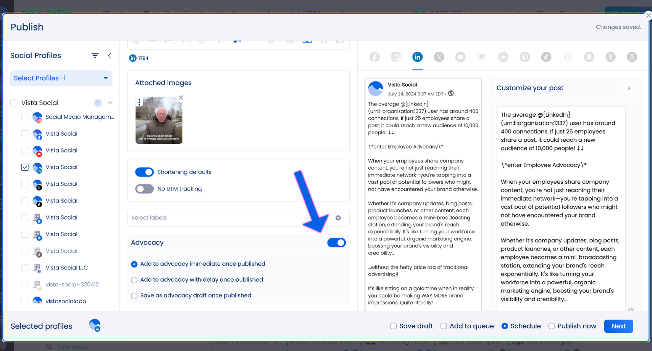
Task: Disable the Shortening defaults toggle
Action: click(x=144, y=172)
